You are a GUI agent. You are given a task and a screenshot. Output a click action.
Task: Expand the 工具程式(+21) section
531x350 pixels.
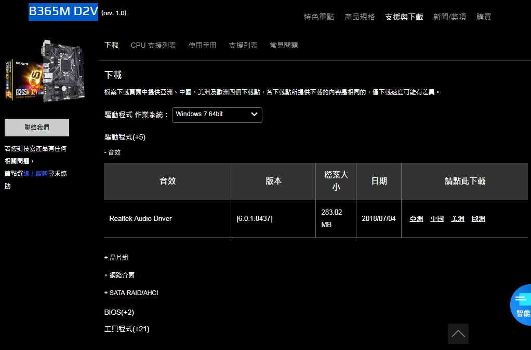pos(127,329)
